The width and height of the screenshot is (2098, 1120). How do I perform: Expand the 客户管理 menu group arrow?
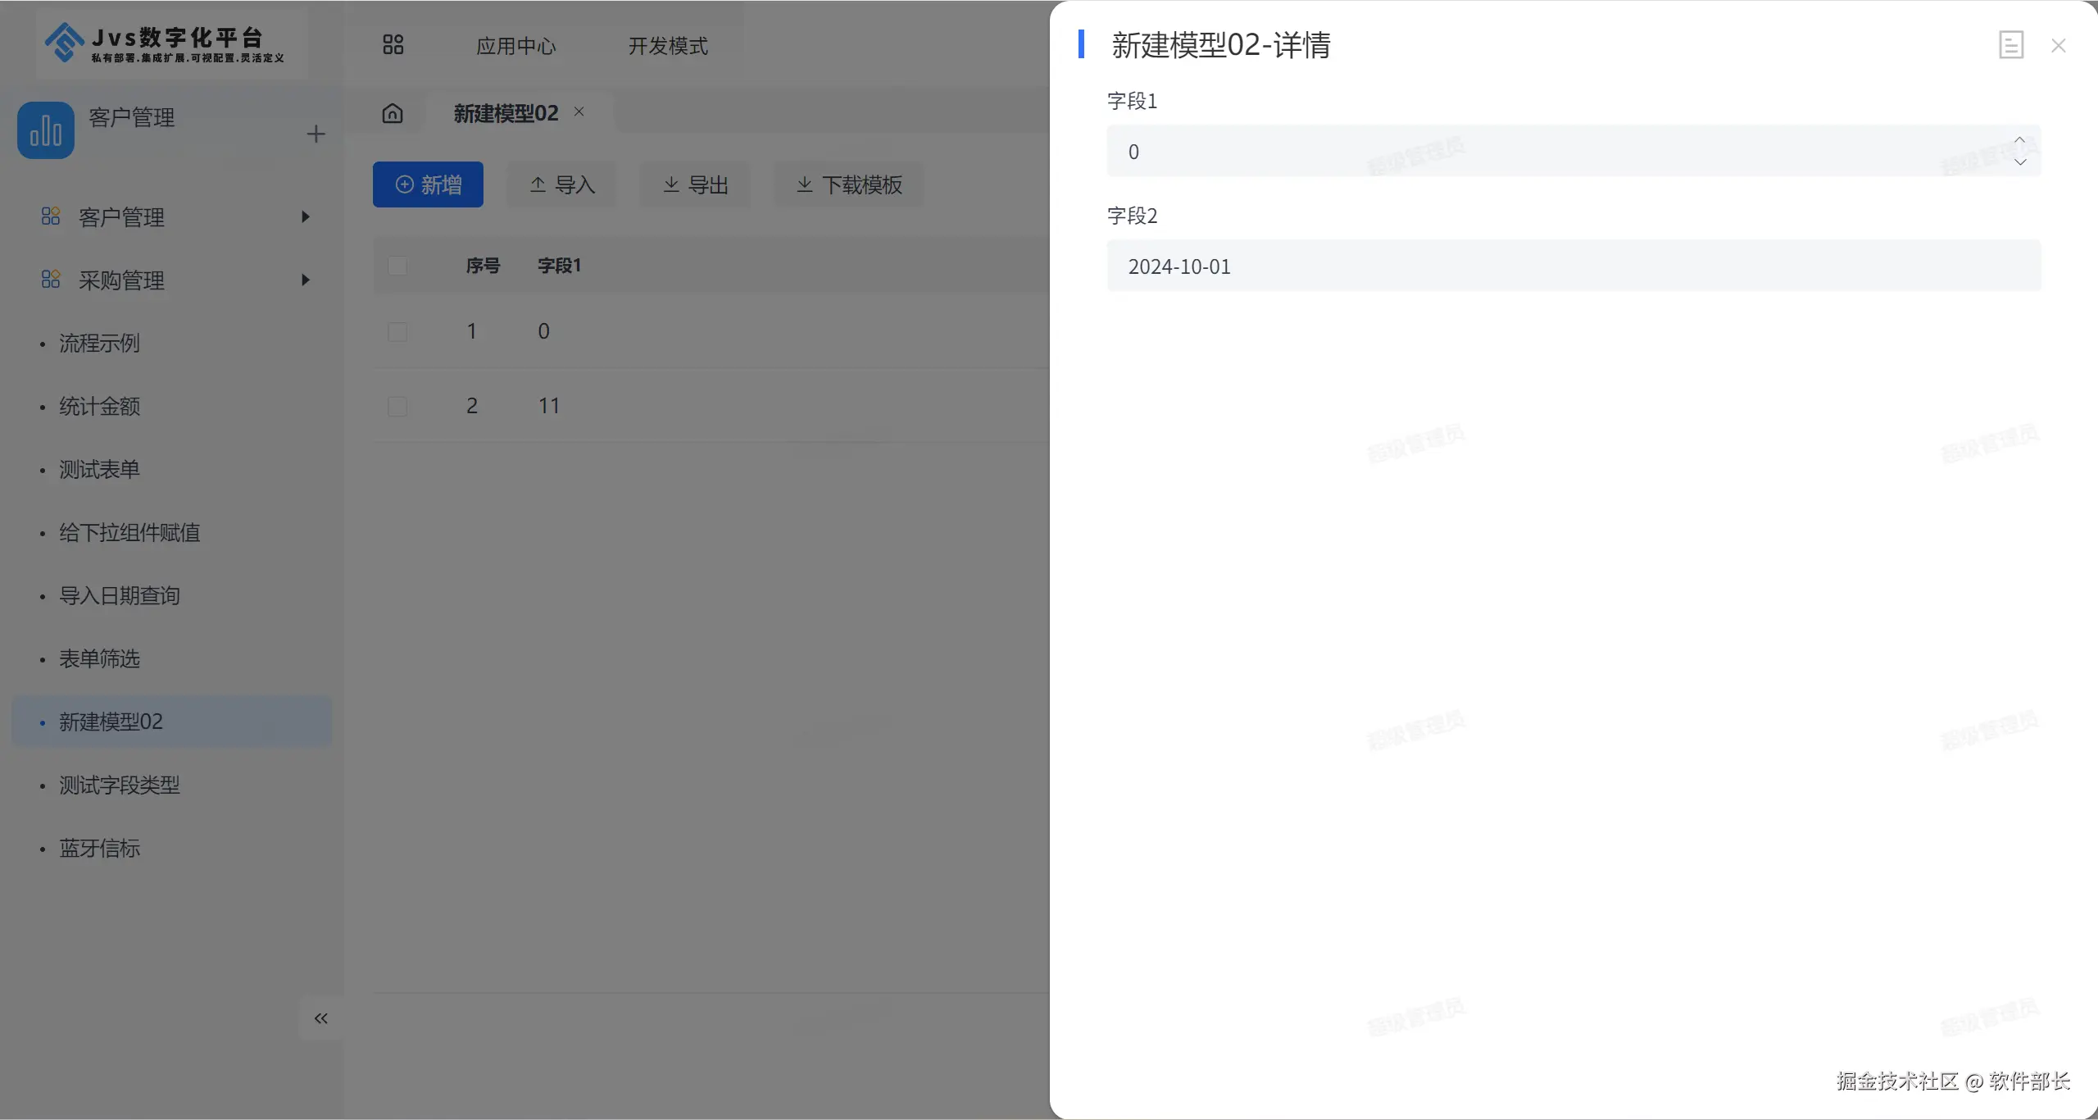click(306, 217)
